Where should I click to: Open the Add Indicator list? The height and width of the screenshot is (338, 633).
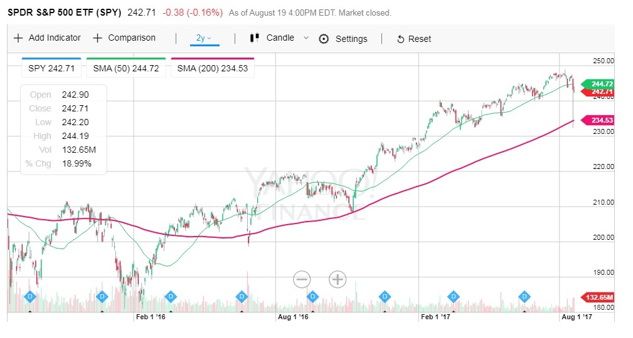click(x=55, y=38)
